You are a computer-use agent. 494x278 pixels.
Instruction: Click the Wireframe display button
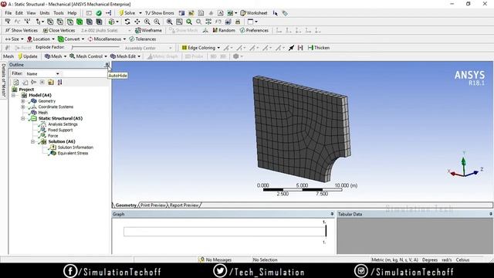point(148,30)
